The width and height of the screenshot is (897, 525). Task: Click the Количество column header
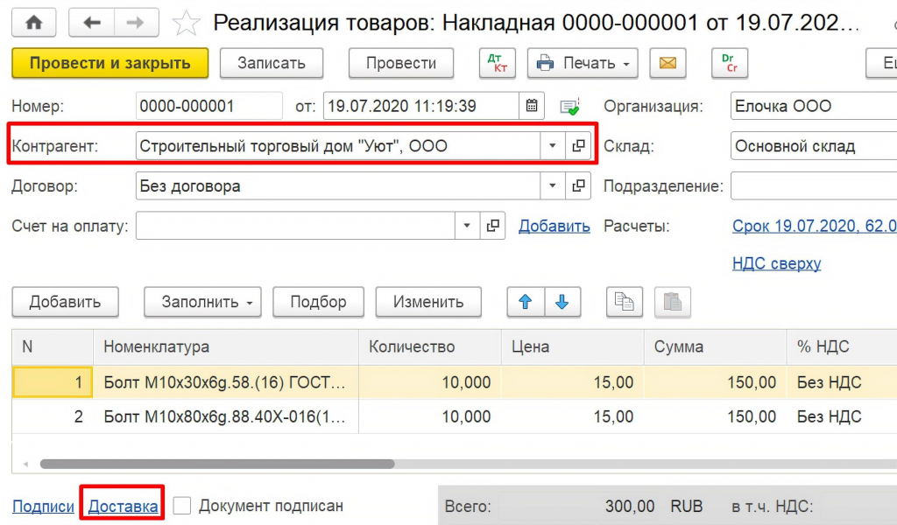[x=430, y=346]
